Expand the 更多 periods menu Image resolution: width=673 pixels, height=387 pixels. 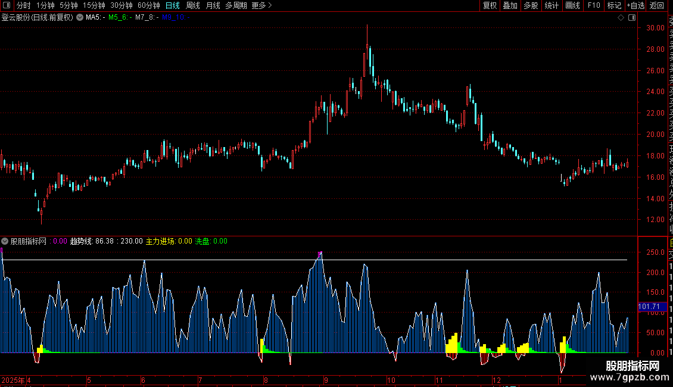[261, 5]
